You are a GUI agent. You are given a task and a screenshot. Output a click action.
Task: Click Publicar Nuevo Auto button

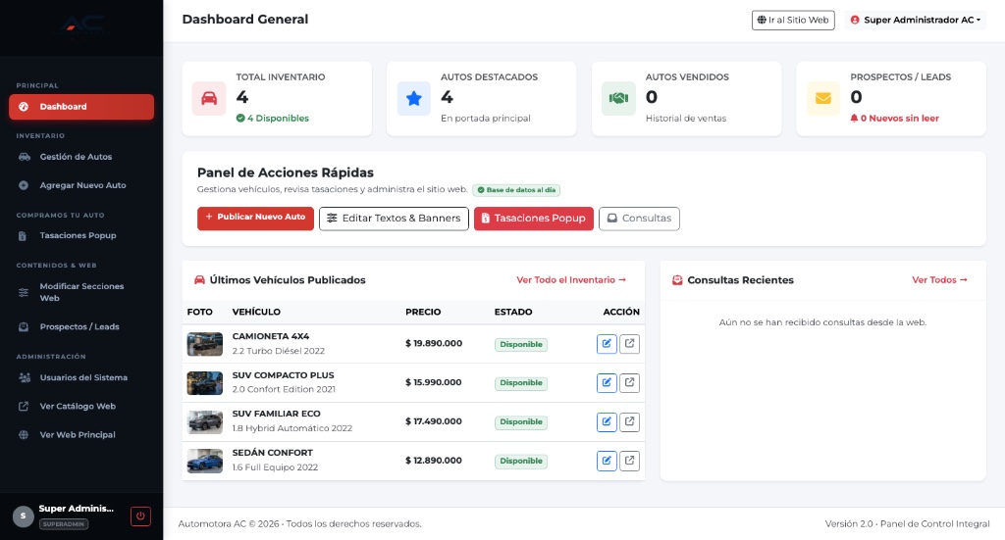[255, 219]
